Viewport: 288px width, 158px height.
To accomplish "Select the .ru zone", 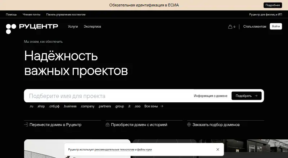I will 31,106.
